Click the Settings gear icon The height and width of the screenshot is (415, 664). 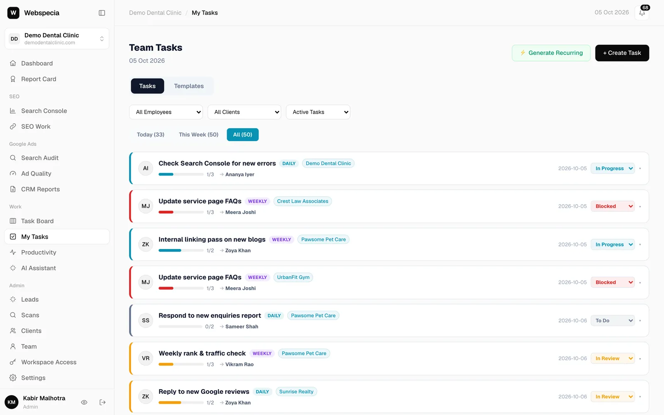[x=13, y=378]
